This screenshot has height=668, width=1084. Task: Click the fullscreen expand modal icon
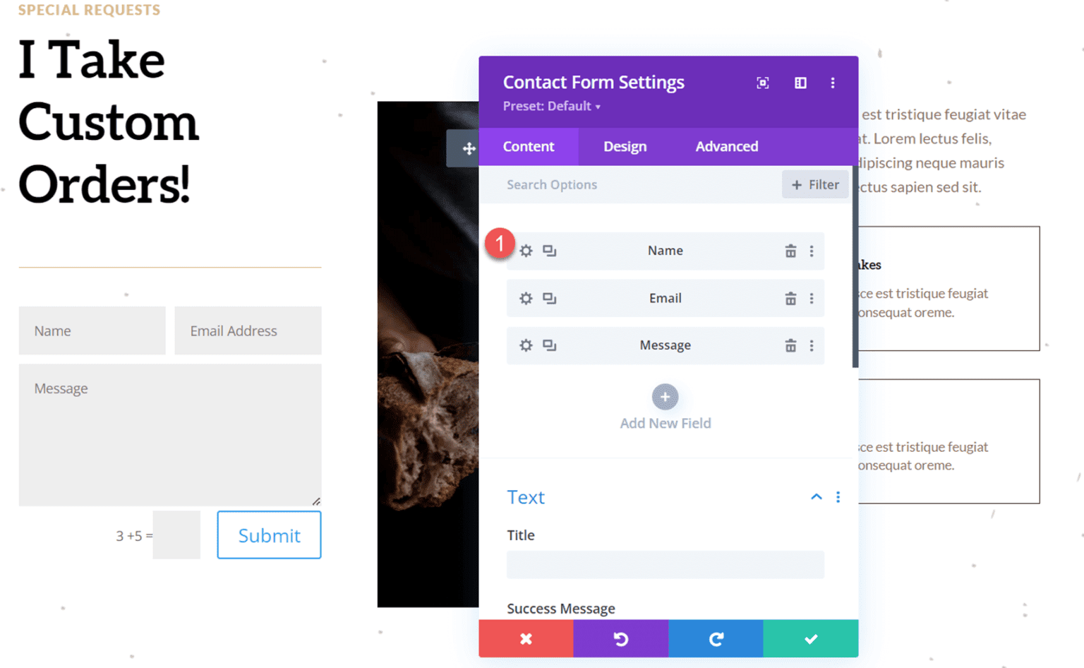(762, 83)
